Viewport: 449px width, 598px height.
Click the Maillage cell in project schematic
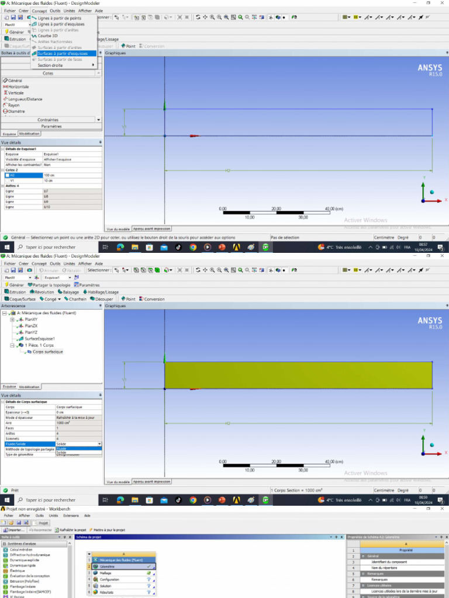click(x=106, y=573)
